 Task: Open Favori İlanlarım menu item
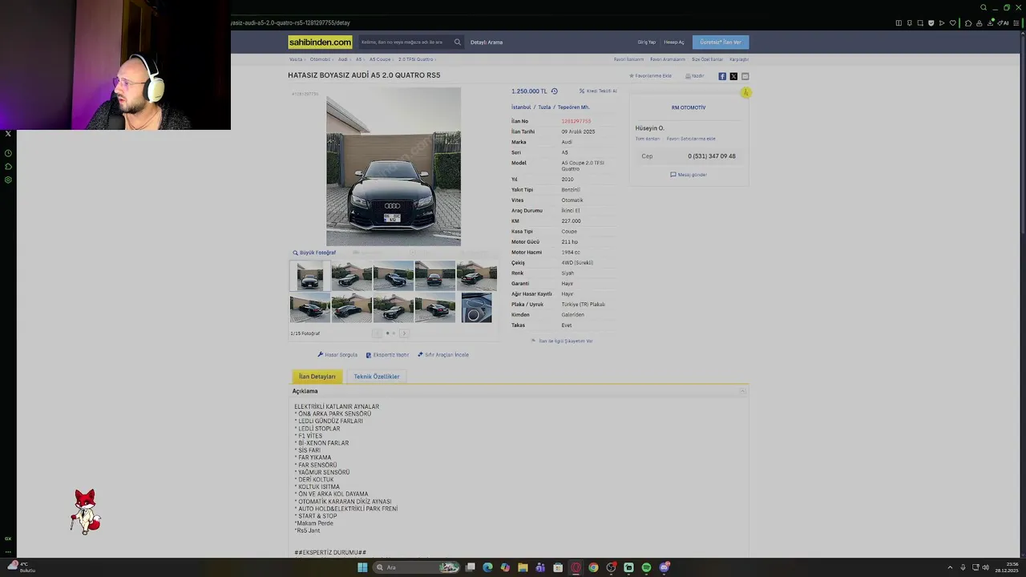click(x=628, y=59)
